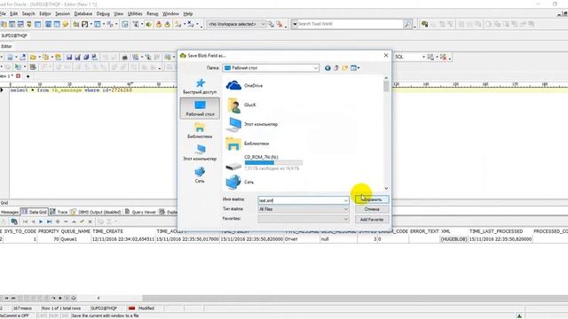568x319 pixels.
Task: Click the Отмена cancel button
Action: tap(372, 209)
